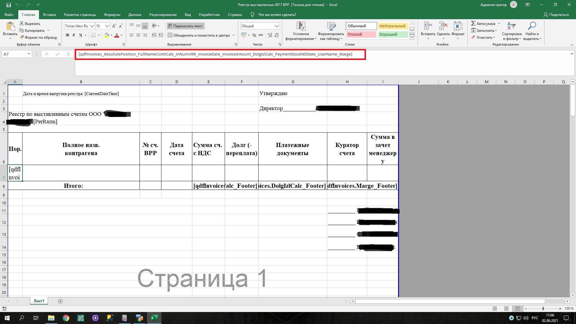The width and height of the screenshot is (576, 324).
Task: Open Условное форматирование
Action: pyautogui.click(x=301, y=31)
